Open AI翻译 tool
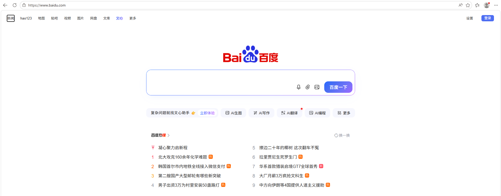Viewport: 501px width, 196px height. click(289, 113)
